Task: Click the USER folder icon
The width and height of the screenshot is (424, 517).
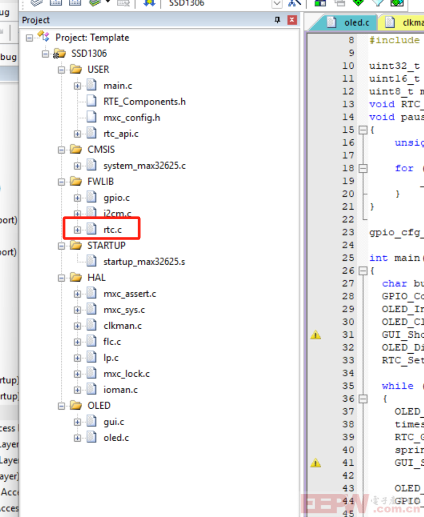Action: pyautogui.click(x=76, y=69)
